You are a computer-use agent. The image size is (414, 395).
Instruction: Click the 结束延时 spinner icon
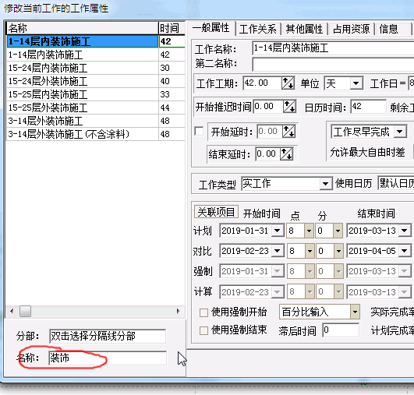[x=286, y=153]
